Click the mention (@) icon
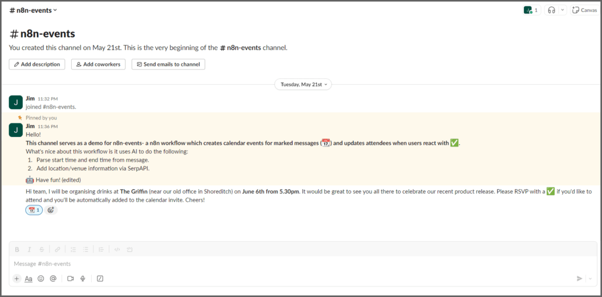 (x=53, y=279)
